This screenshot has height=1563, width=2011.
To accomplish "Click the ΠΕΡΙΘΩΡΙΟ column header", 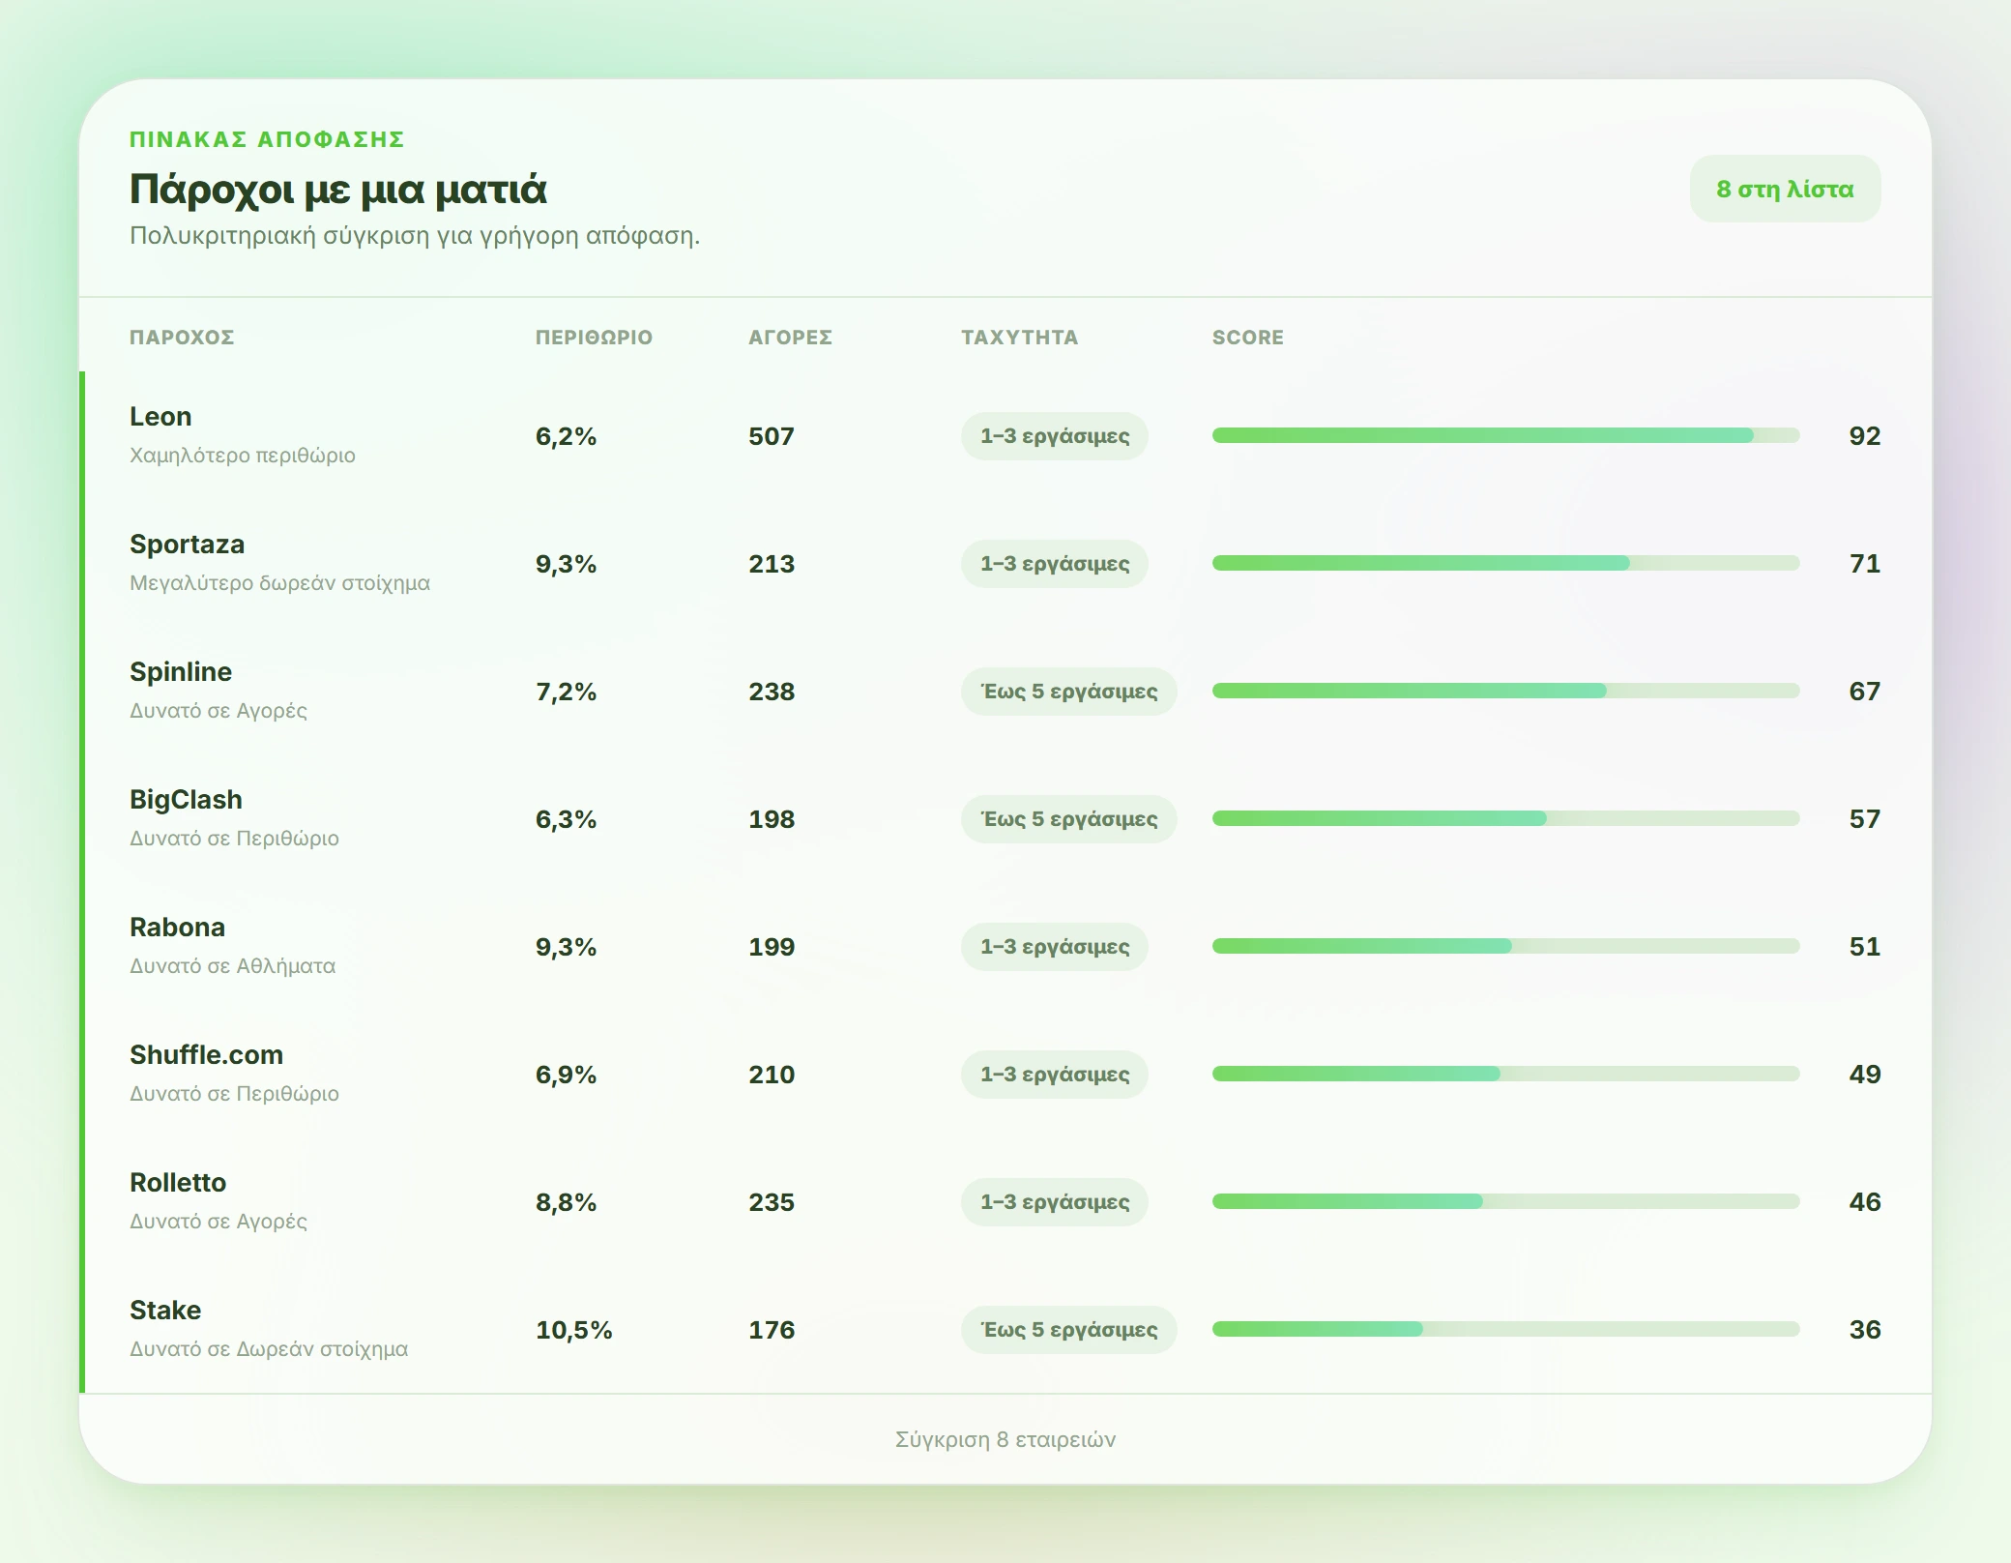I will pos(594,338).
